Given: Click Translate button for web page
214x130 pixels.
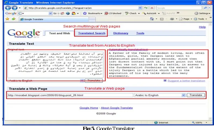Looking at the screenshot, I should click(x=196, y=95).
